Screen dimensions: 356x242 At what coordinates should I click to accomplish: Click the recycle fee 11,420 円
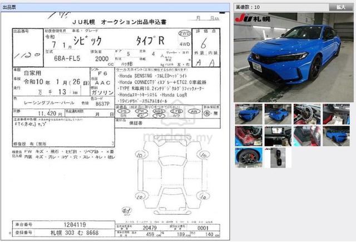coord(50,113)
